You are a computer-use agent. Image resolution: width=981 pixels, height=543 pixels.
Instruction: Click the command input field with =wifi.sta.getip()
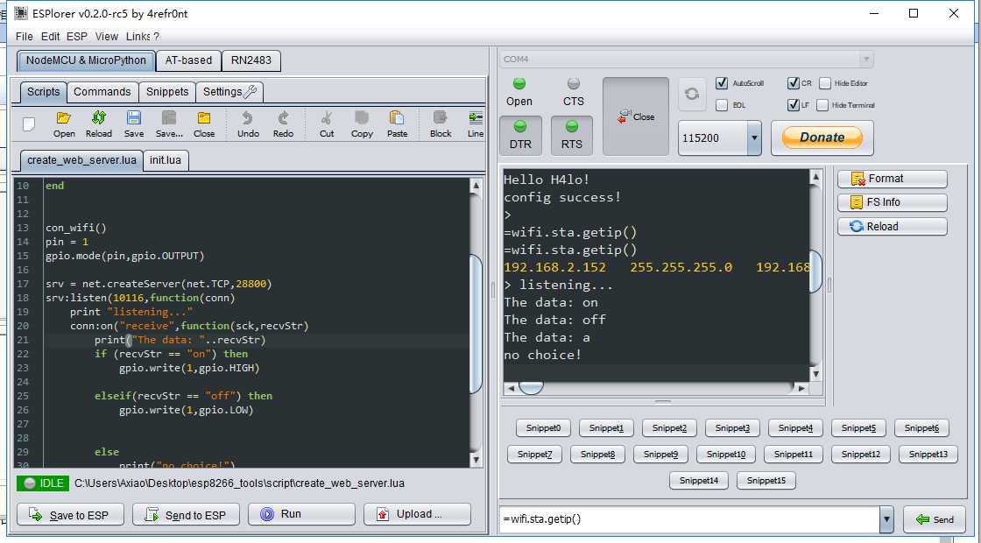[688, 519]
